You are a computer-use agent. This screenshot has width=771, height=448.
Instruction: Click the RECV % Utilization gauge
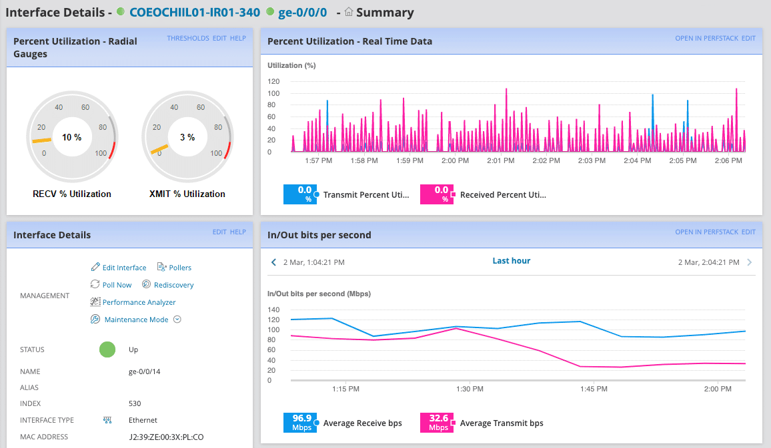(72, 137)
